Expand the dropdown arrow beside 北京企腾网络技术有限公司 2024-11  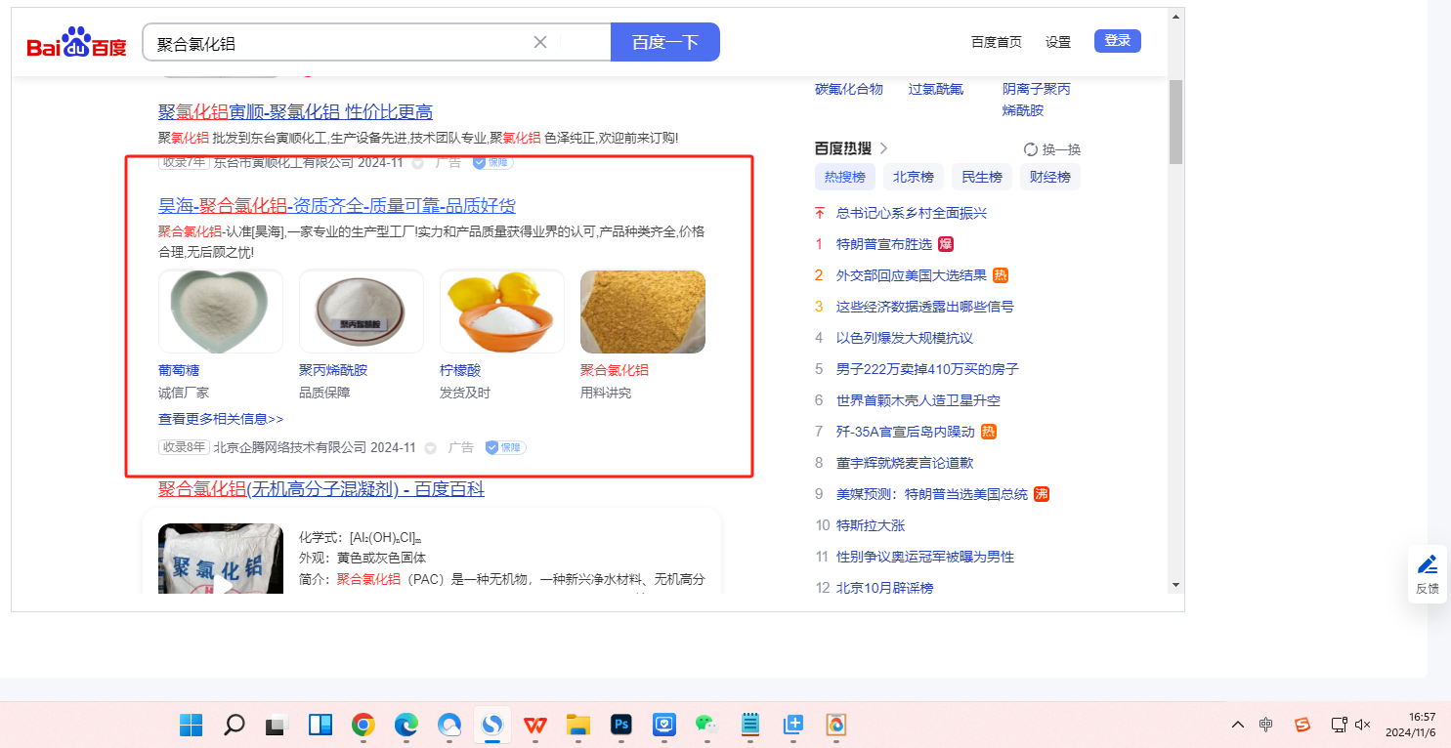pos(430,448)
